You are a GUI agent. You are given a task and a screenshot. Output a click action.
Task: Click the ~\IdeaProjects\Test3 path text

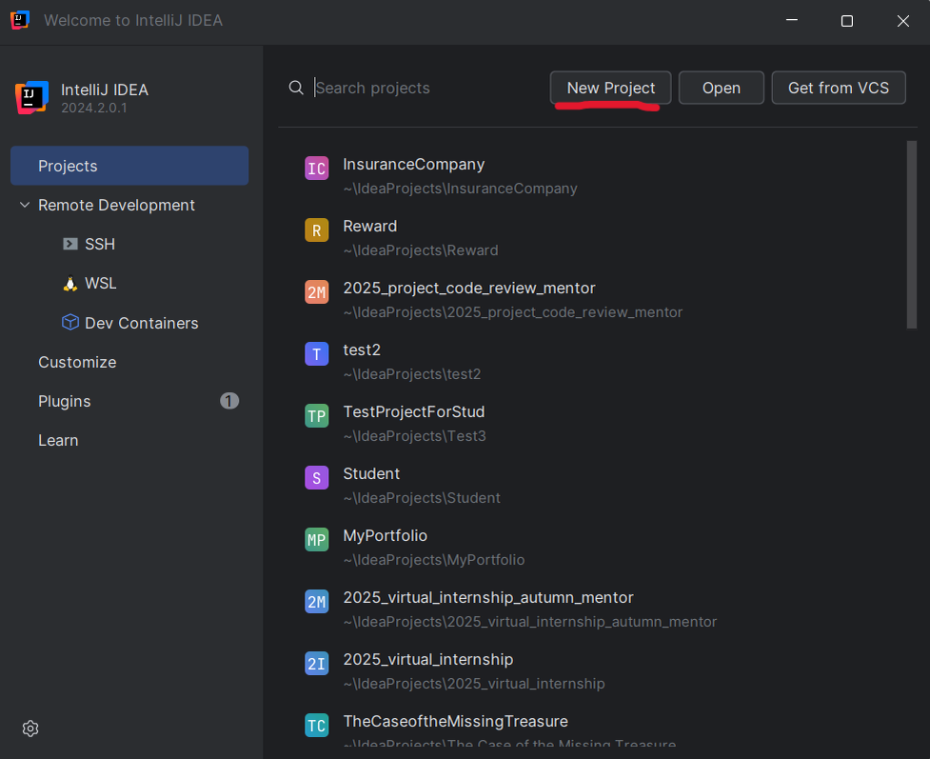[x=414, y=436]
